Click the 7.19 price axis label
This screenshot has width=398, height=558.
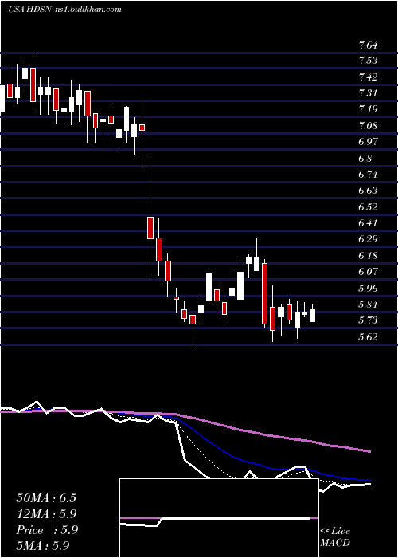(368, 109)
